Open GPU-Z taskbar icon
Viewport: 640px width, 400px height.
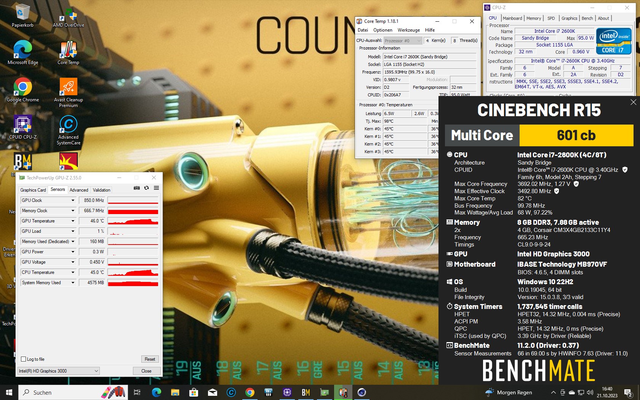point(324,392)
